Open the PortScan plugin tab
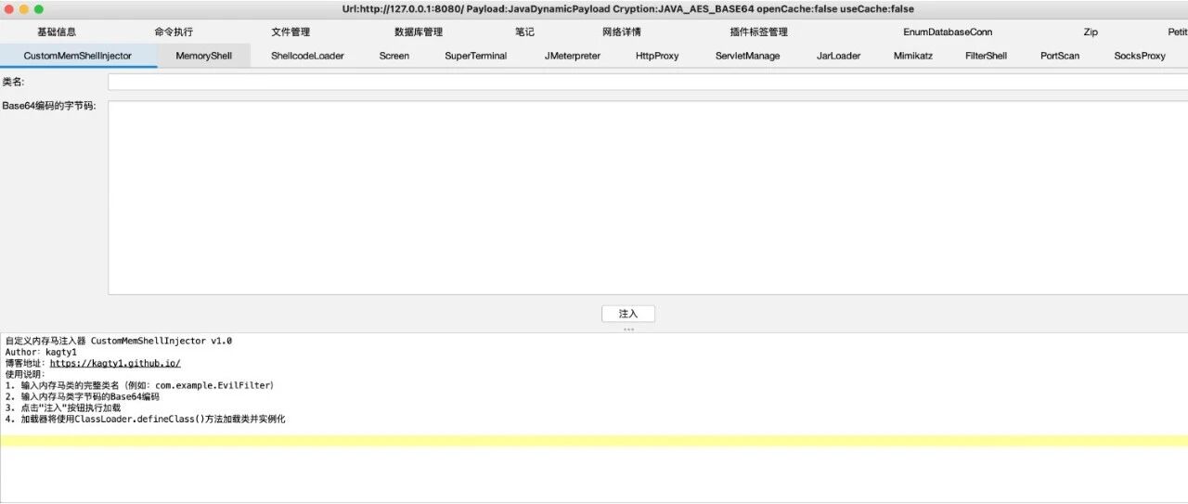The height and width of the screenshot is (504, 1188). tap(1059, 56)
